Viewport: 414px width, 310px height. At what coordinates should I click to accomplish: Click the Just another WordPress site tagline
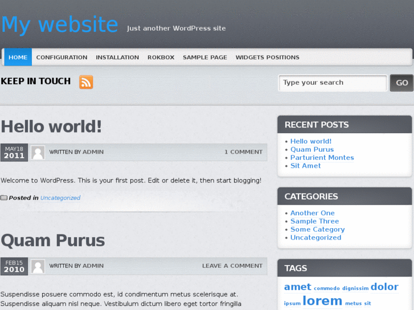pos(177,28)
